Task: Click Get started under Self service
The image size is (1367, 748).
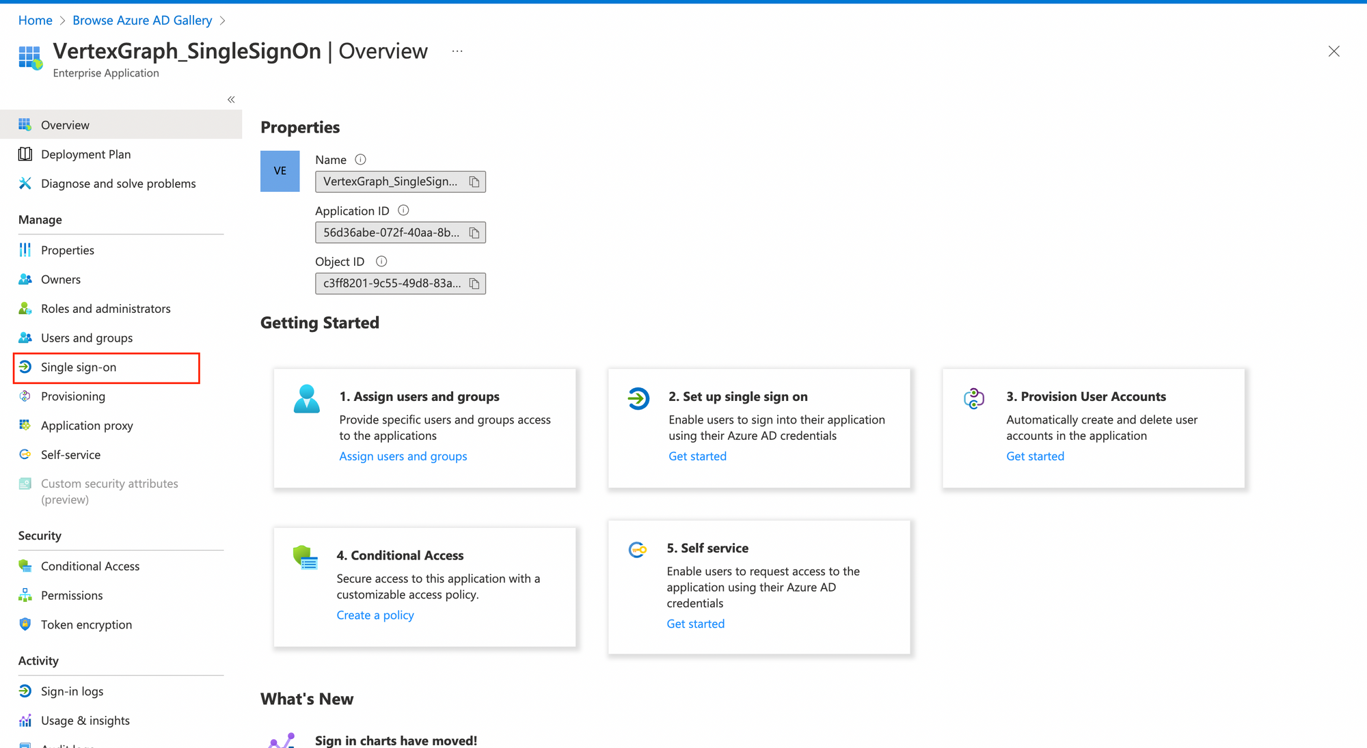Action: coord(695,624)
